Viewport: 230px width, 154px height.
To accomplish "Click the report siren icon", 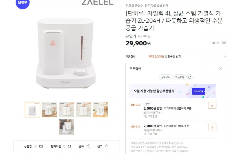I will [x=107, y=146].
